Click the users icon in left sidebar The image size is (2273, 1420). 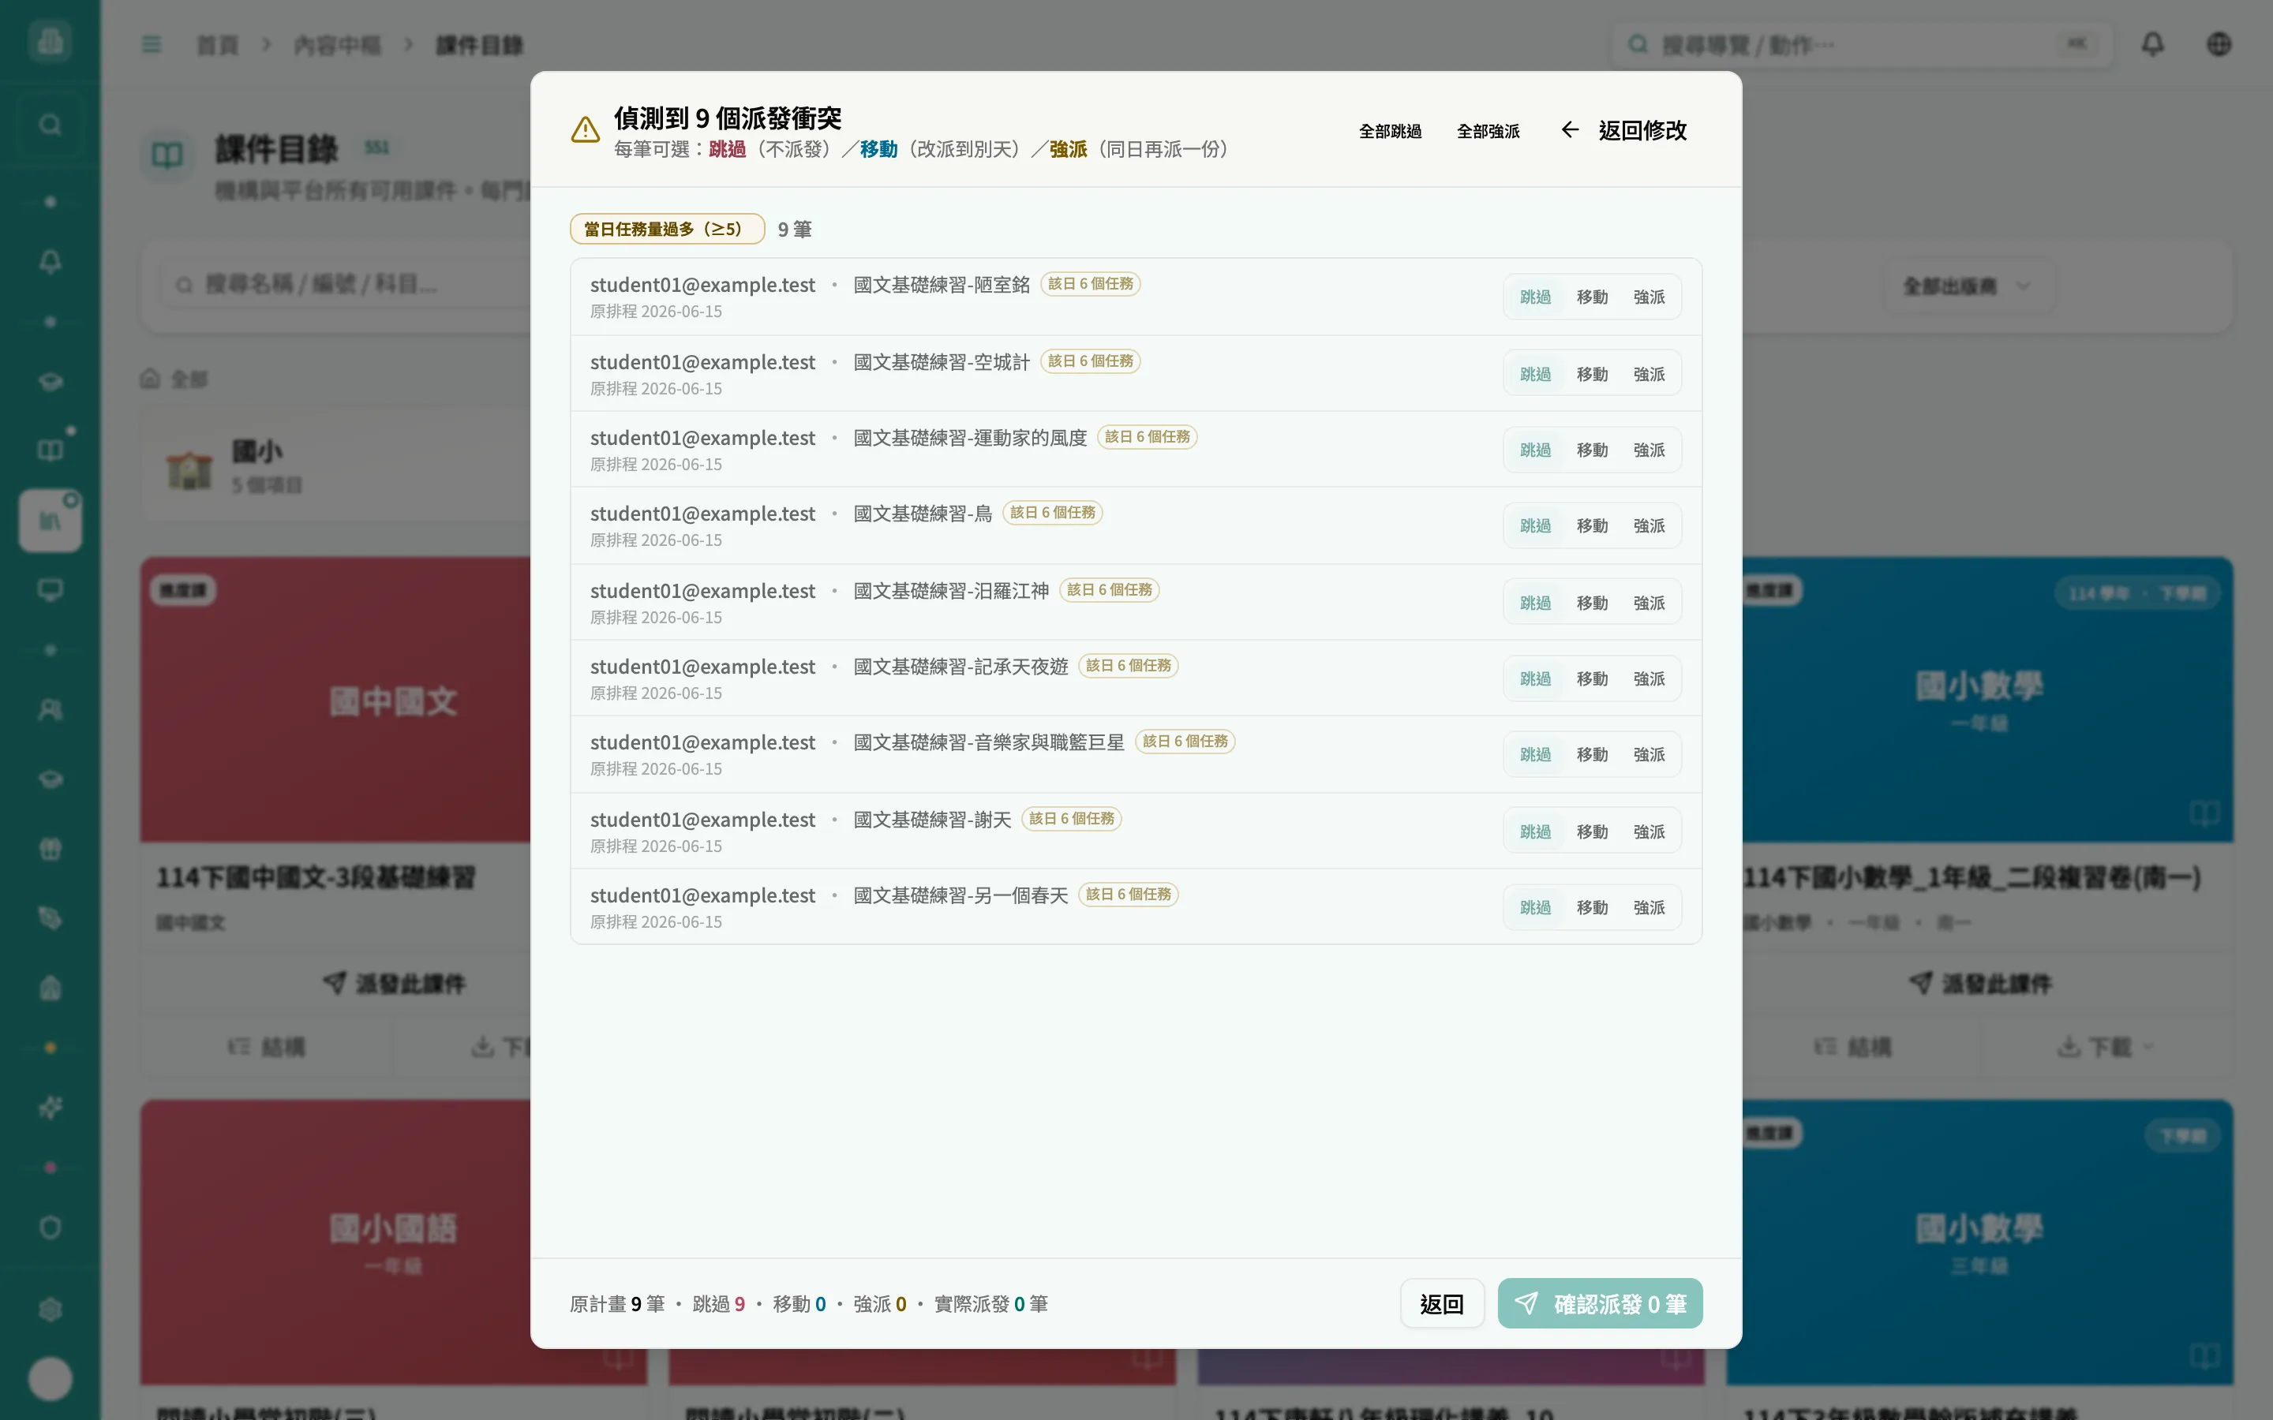(51, 709)
